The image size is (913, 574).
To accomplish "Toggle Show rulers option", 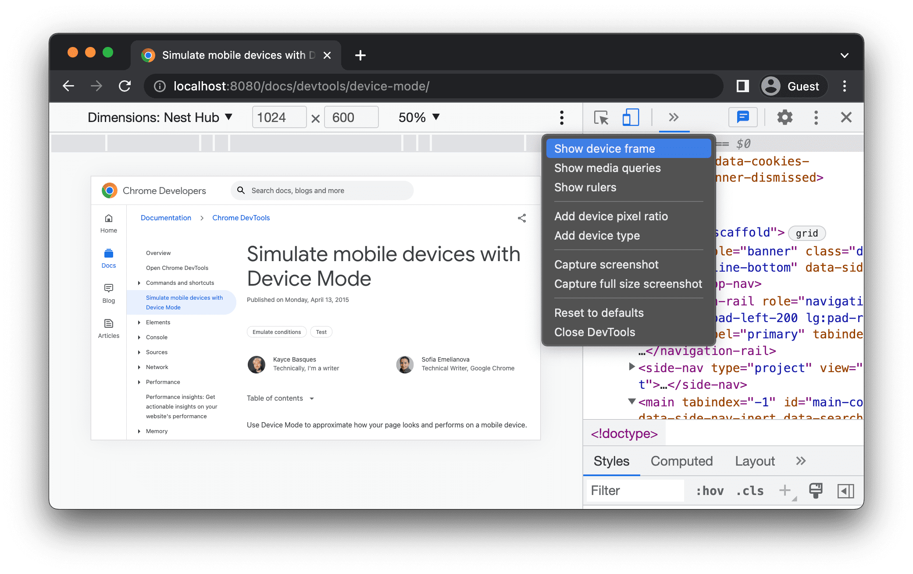I will [584, 187].
